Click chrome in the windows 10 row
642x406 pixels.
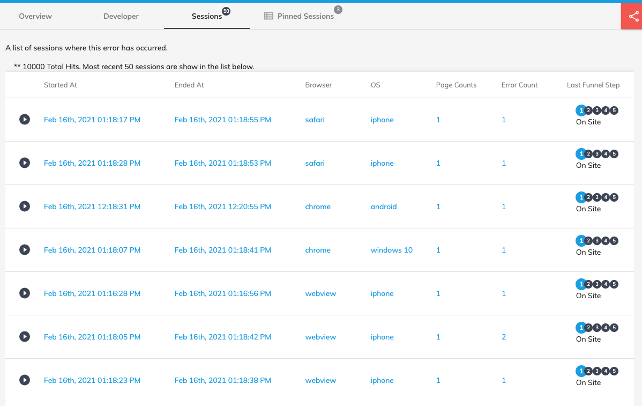click(x=318, y=250)
